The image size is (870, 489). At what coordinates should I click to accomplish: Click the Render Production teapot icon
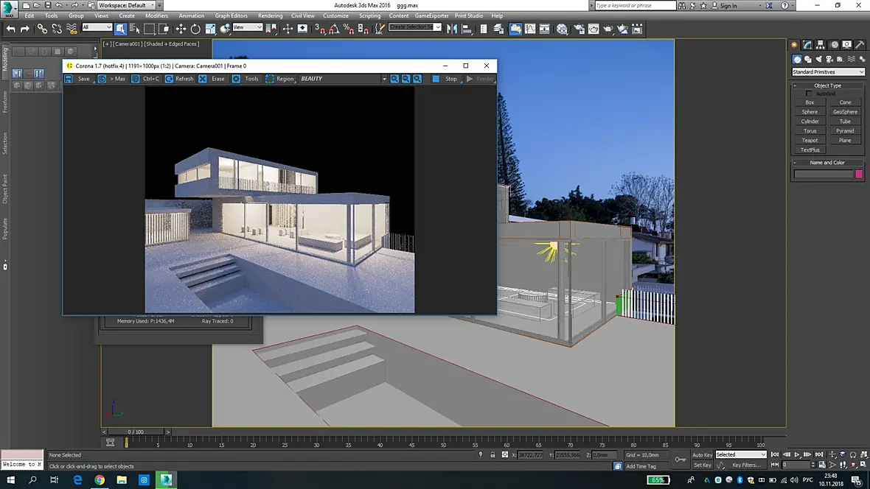point(609,29)
